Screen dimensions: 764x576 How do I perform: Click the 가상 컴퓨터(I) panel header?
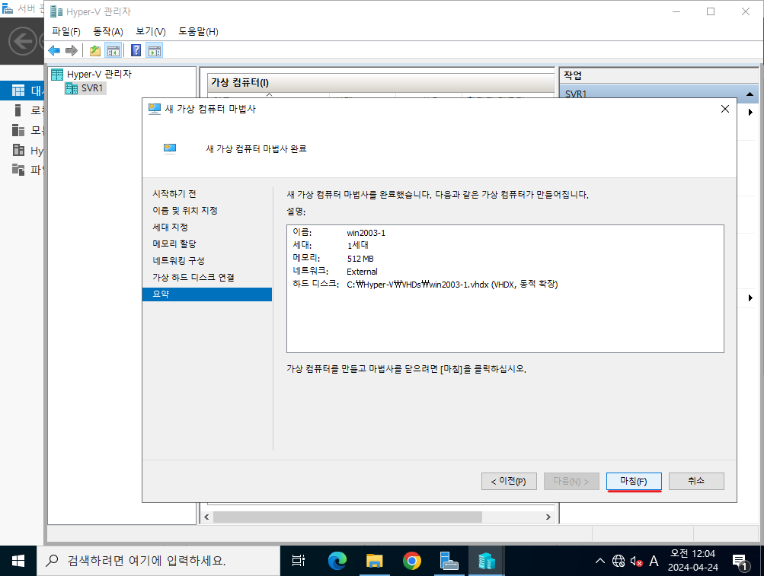click(381, 83)
